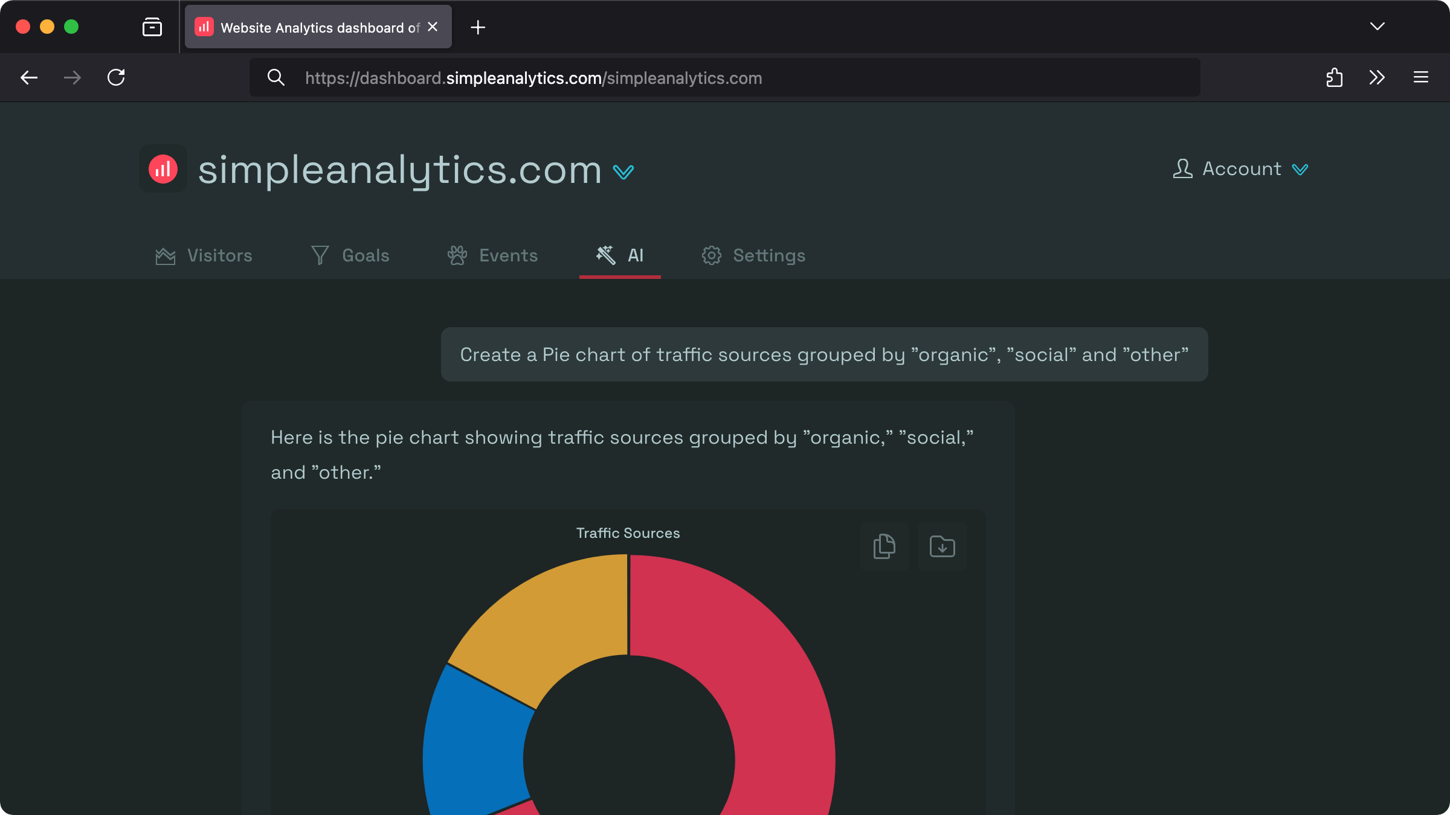Copy the Traffic Sources chart
Screen dimensions: 1450x815
[x=884, y=546]
